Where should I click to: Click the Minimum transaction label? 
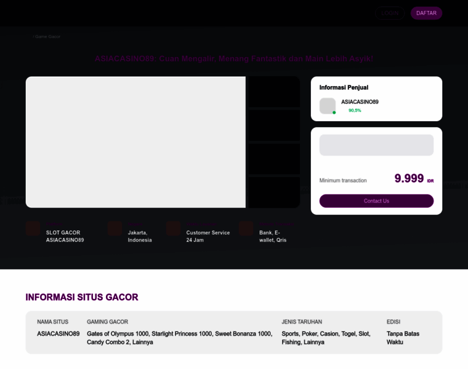point(343,180)
